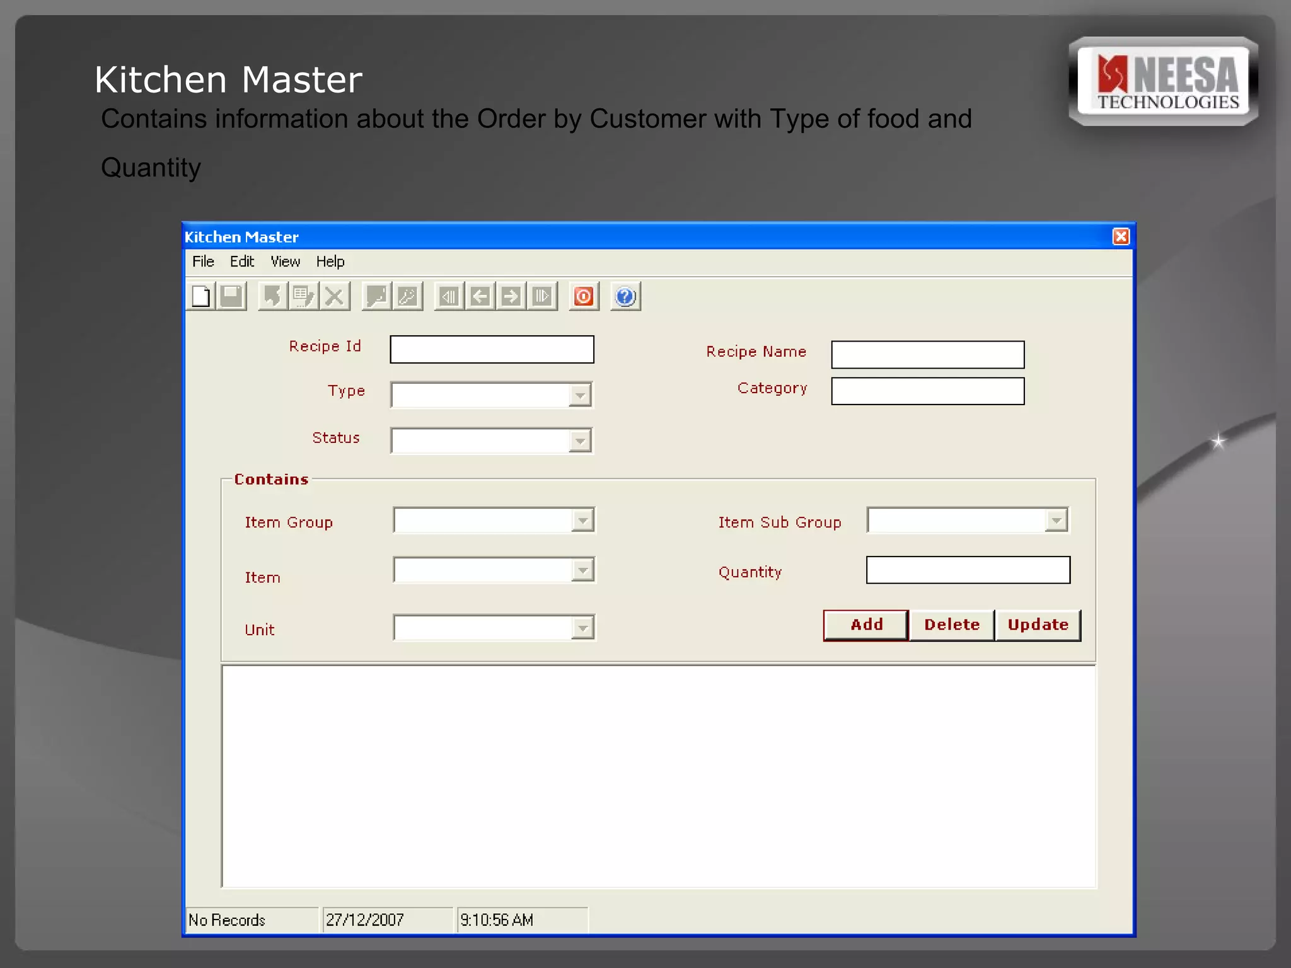Click the Save floppy disk icon
1291x968 pixels.
coord(231,296)
